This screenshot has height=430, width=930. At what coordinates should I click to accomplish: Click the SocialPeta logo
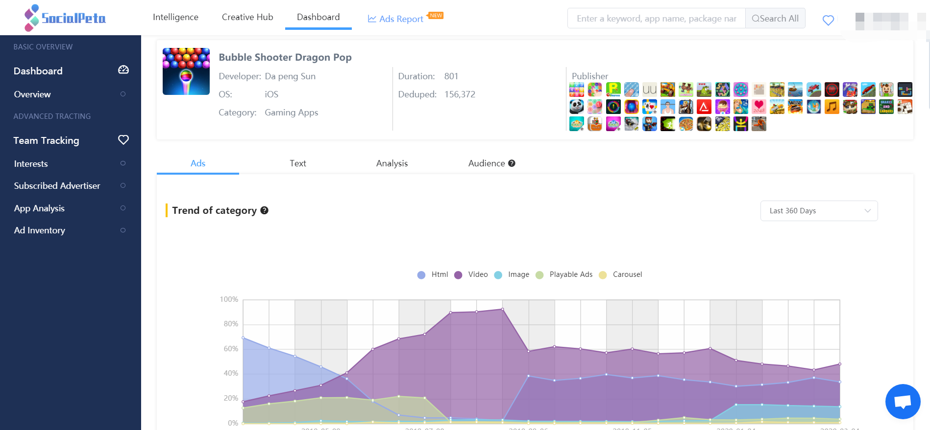(65, 18)
